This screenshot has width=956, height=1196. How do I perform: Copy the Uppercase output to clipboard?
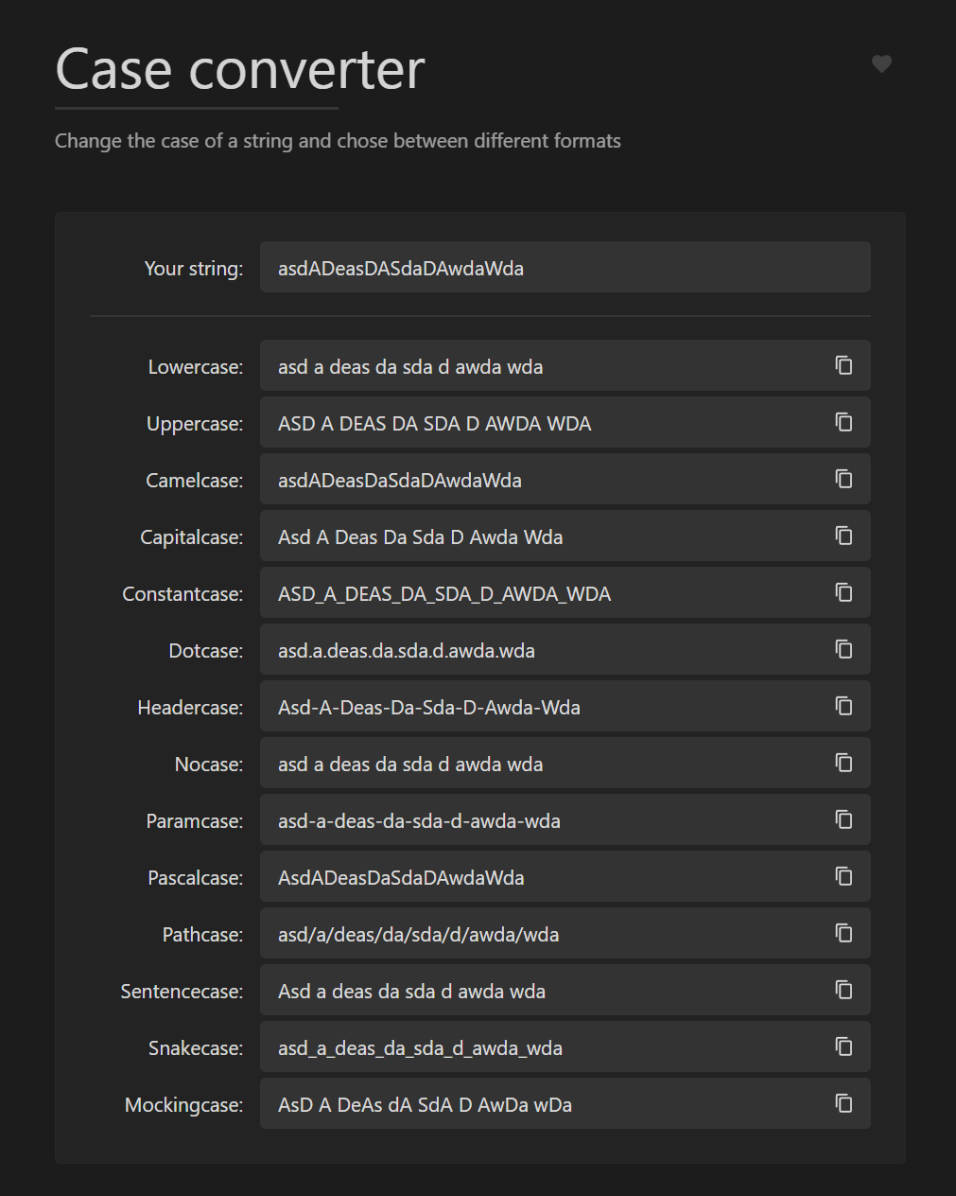coord(843,422)
